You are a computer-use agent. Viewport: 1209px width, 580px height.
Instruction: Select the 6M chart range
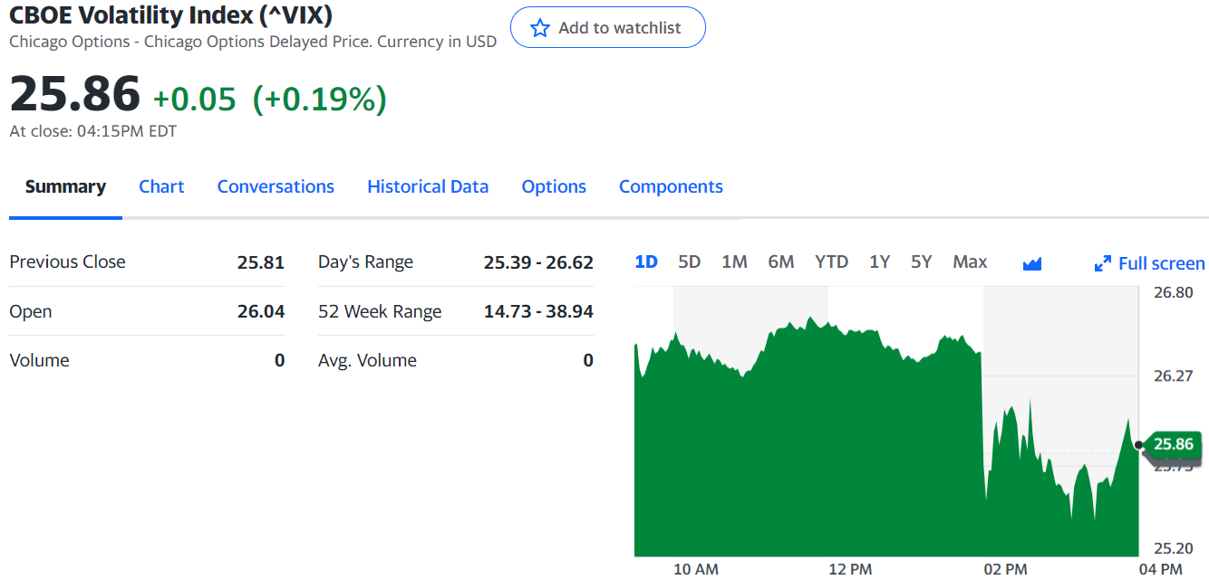[781, 262]
